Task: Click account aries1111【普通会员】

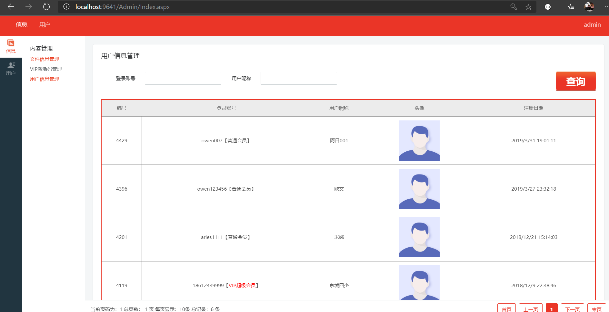Action: click(x=226, y=237)
